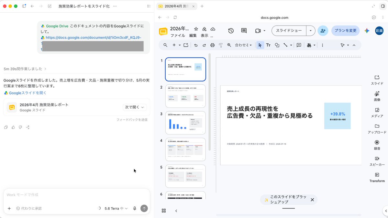Viewport: 388px width, 218px height.
Task: Open the 表示 menu
Action: coord(205,36)
